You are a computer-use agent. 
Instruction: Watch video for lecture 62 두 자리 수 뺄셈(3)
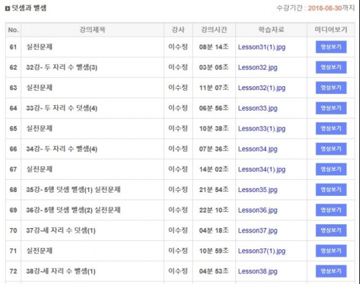click(331, 67)
